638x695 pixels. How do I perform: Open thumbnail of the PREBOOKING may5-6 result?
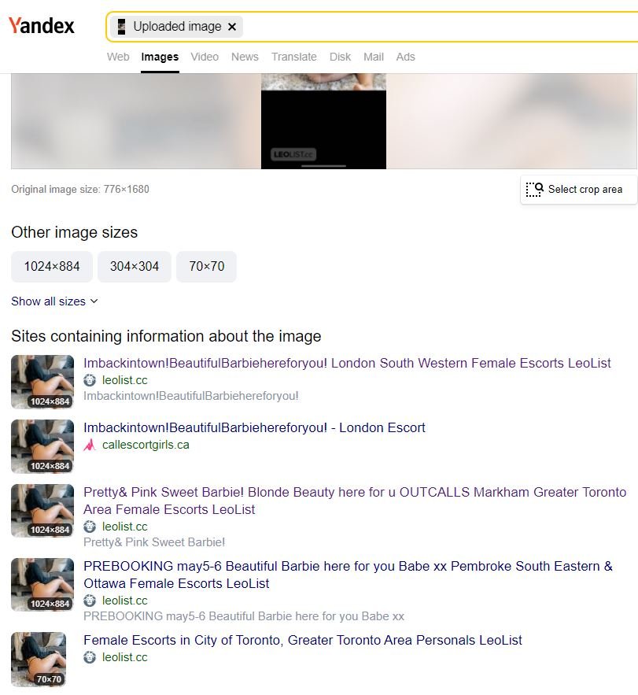[x=42, y=585]
